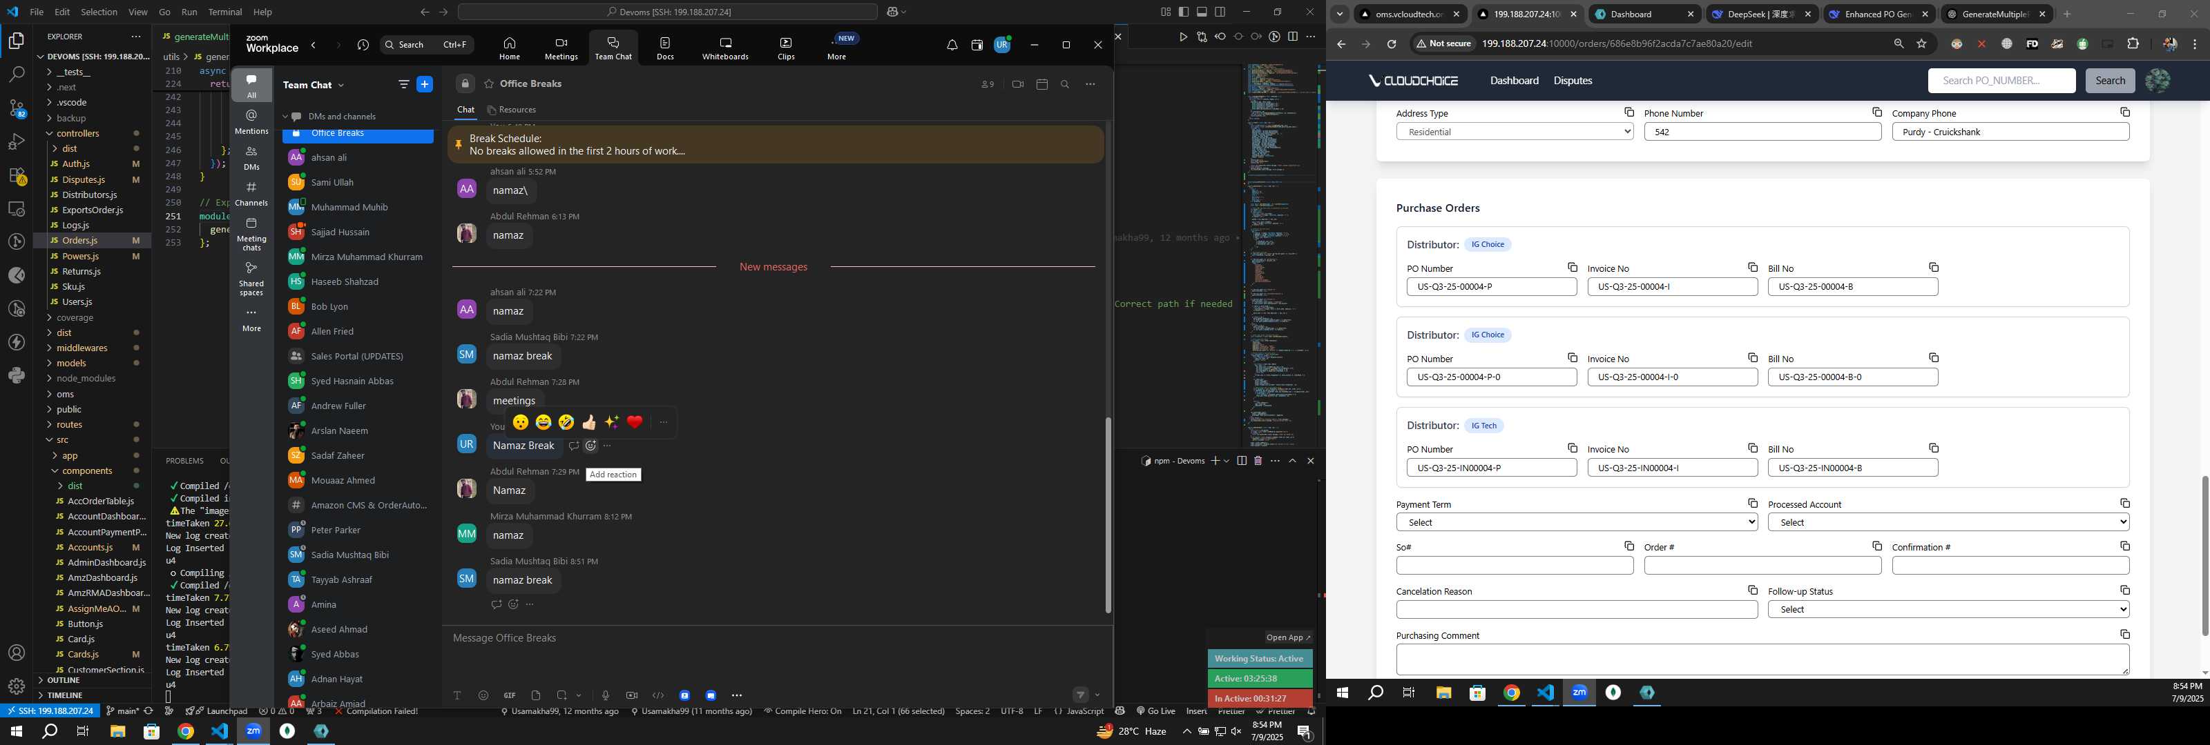
Task: Star the Office Breaks channel
Action: click(488, 84)
